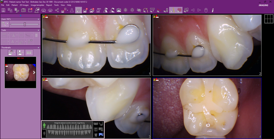Screen dimensions: 274x139
Task: Collapse the Zoom 102% panel
Action: [38, 19]
